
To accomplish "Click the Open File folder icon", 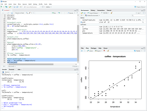I will pyautogui.click(x=10, y=7).
